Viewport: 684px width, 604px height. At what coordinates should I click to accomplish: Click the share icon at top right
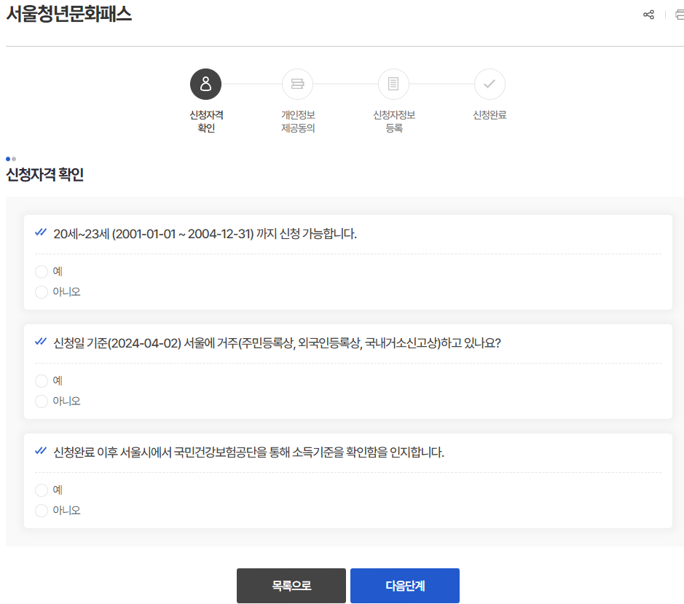(648, 14)
